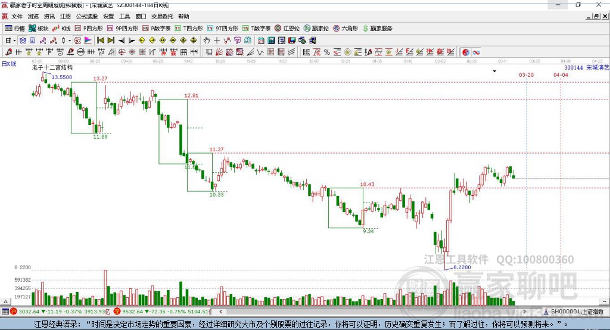Open the 行情 quotes view
The height and width of the screenshot is (330, 610).
15,29
